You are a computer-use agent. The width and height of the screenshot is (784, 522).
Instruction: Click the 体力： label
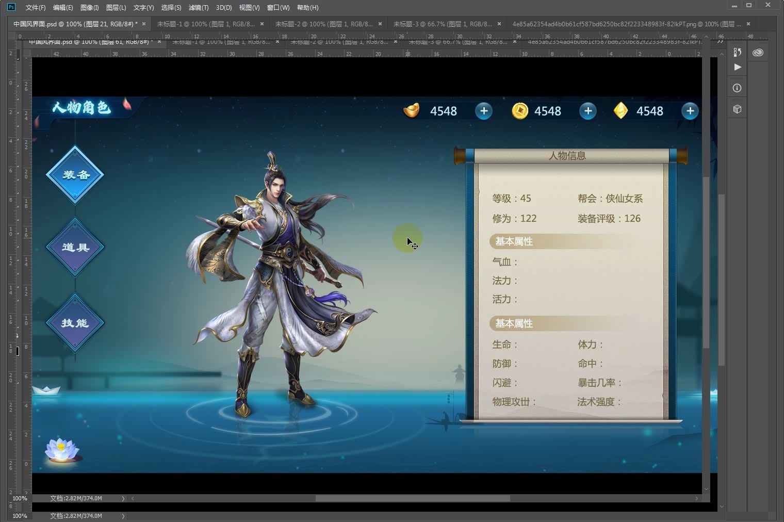[591, 345]
